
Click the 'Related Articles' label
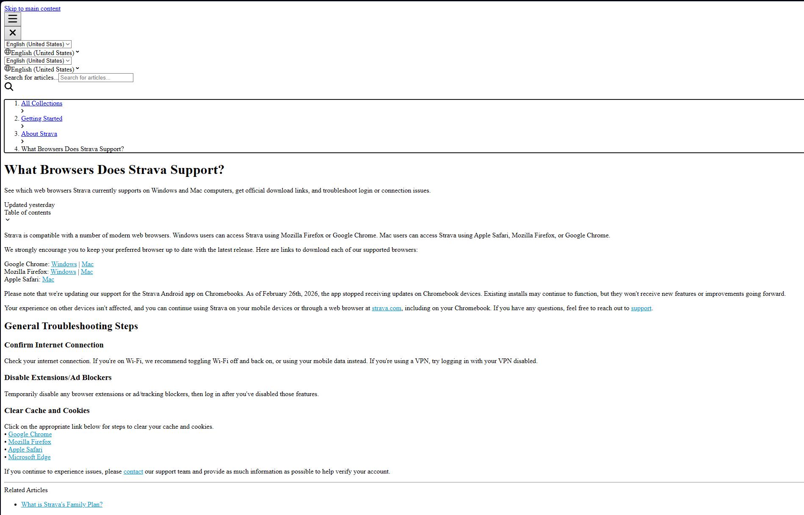pyautogui.click(x=26, y=490)
